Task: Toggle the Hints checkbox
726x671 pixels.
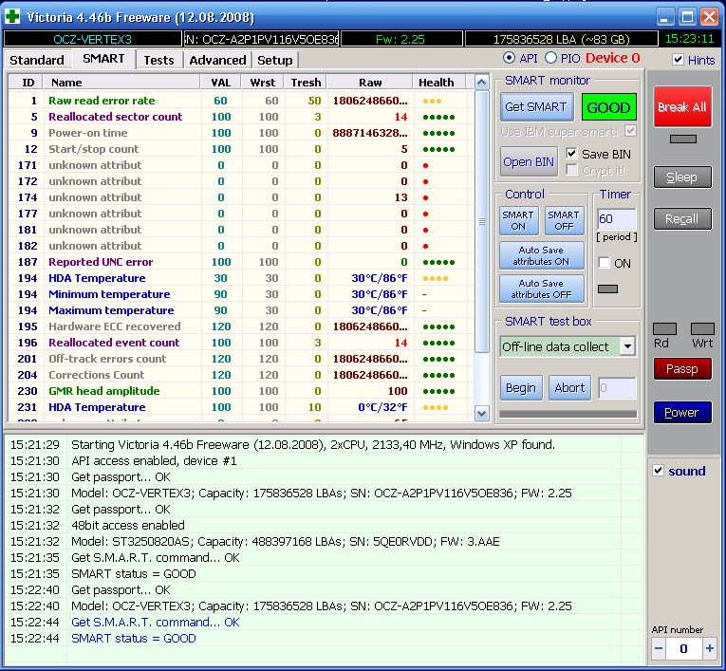Action: pos(678,59)
